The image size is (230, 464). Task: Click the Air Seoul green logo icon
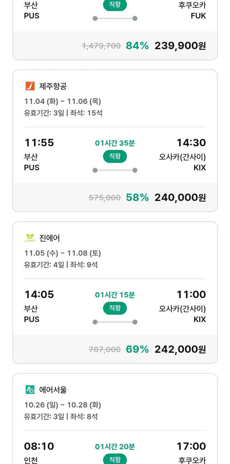pos(30,390)
